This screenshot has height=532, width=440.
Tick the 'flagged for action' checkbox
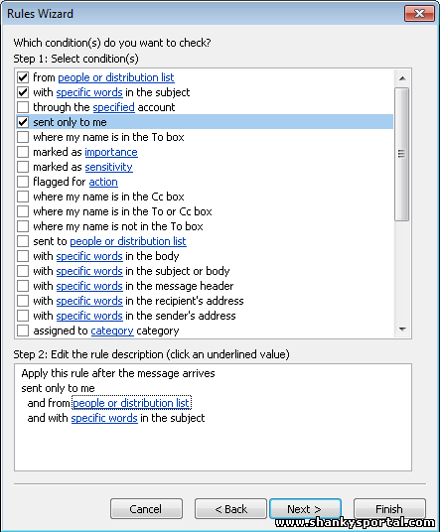[23, 182]
